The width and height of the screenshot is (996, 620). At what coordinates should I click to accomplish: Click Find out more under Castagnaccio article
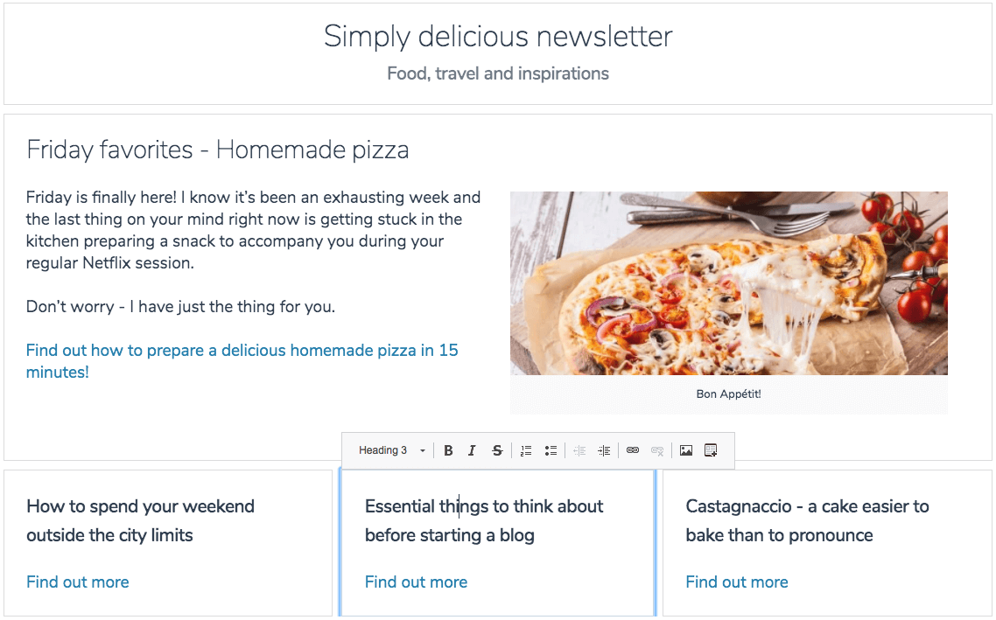pos(737,582)
